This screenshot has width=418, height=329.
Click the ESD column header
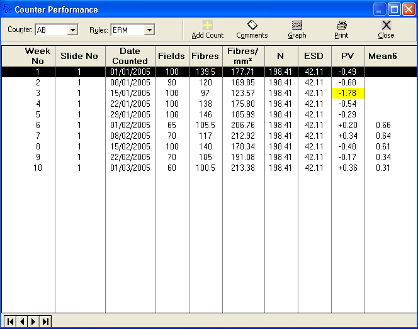click(x=315, y=56)
